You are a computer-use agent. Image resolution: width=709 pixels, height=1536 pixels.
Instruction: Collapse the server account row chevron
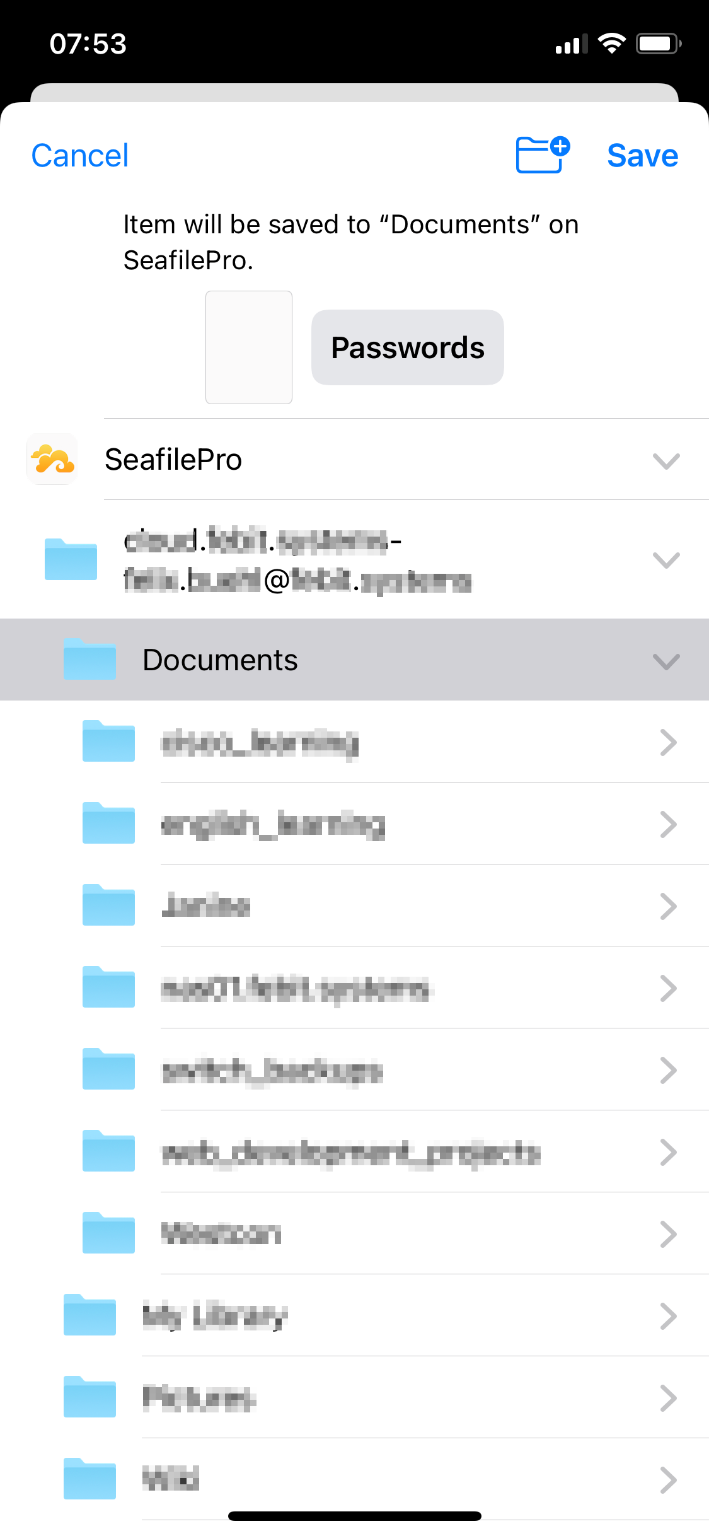pos(666,559)
